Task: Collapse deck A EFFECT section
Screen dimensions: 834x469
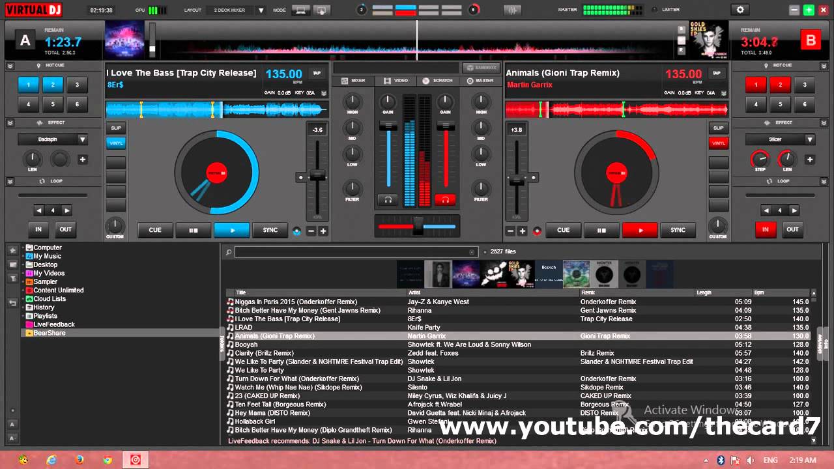Action: coord(11,122)
